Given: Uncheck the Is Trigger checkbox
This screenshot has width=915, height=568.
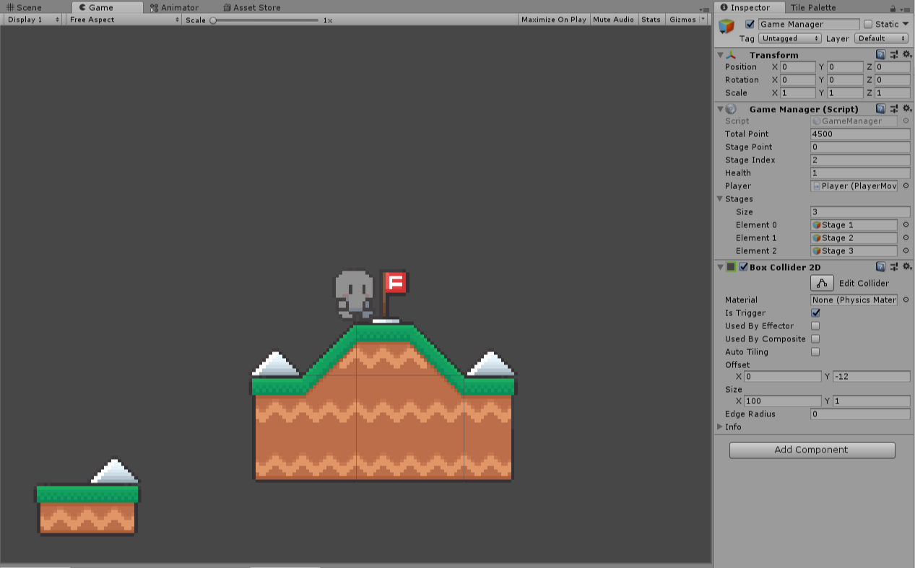Looking at the screenshot, I should [815, 313].
